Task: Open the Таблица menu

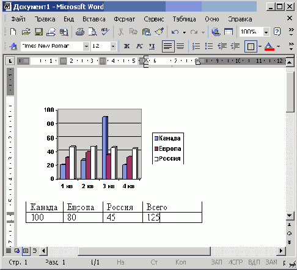Action: tap(184, 19)
